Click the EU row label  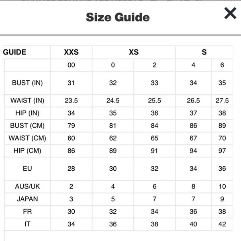27,169
